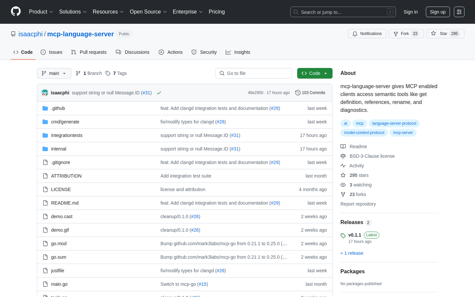Viewport: 475px width, 297px height.
Task: Click isaacphi's avatar in commit bar
Action: [45, 93]
